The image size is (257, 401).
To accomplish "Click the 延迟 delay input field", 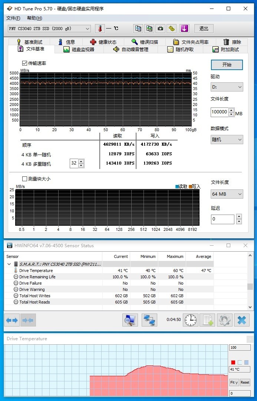I will (223, 219).
